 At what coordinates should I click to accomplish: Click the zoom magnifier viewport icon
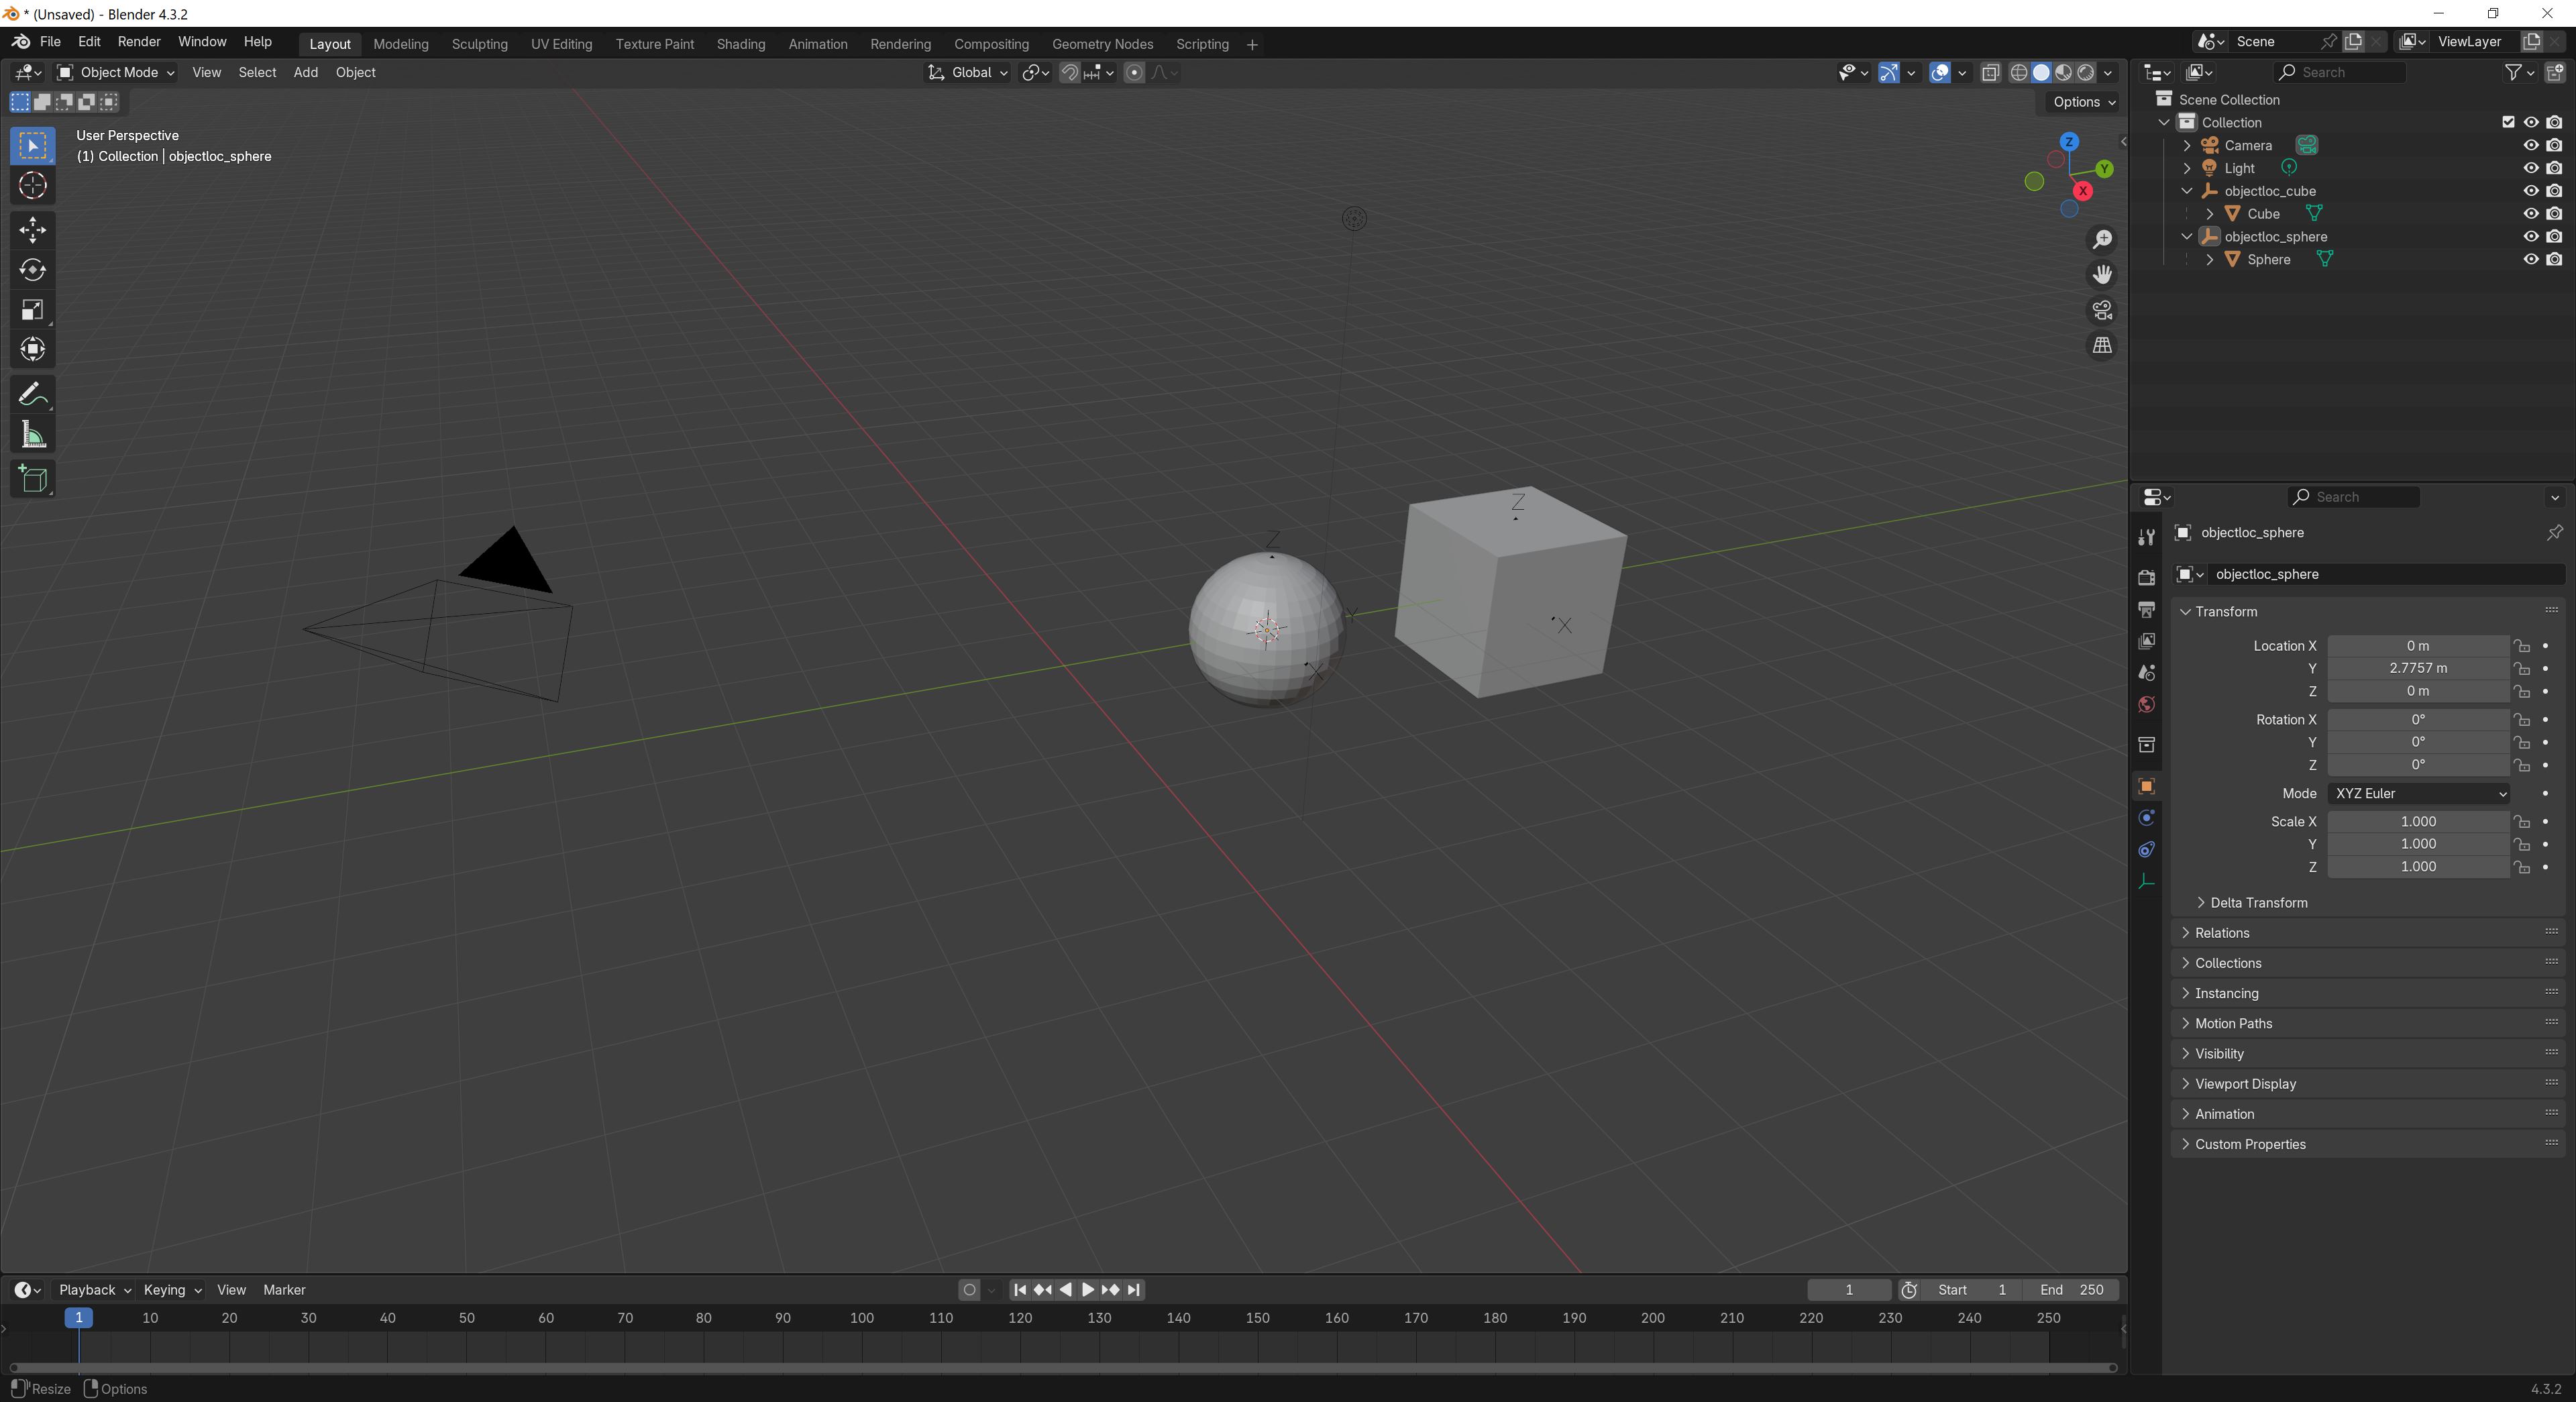[x=2102, y=240]
